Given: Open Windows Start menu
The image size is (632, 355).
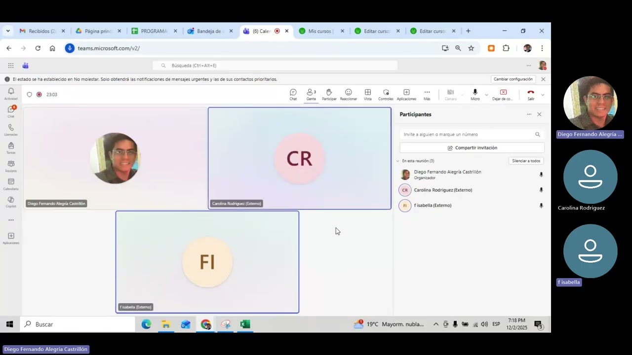Looking at the screenshot, I should pyautogui.click(x=9, y=324).
